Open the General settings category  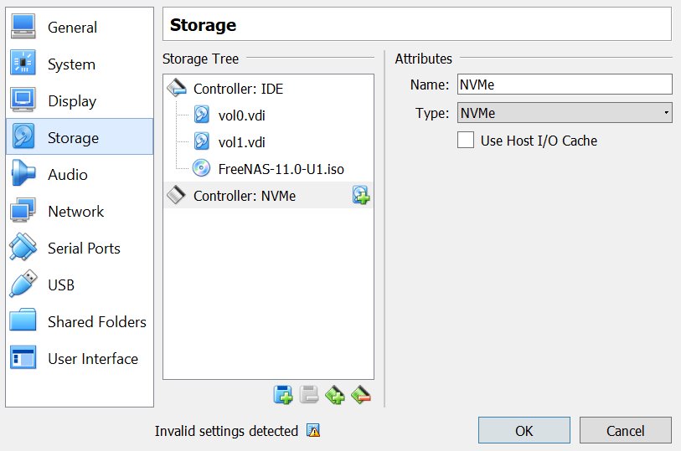click(80, 27)
